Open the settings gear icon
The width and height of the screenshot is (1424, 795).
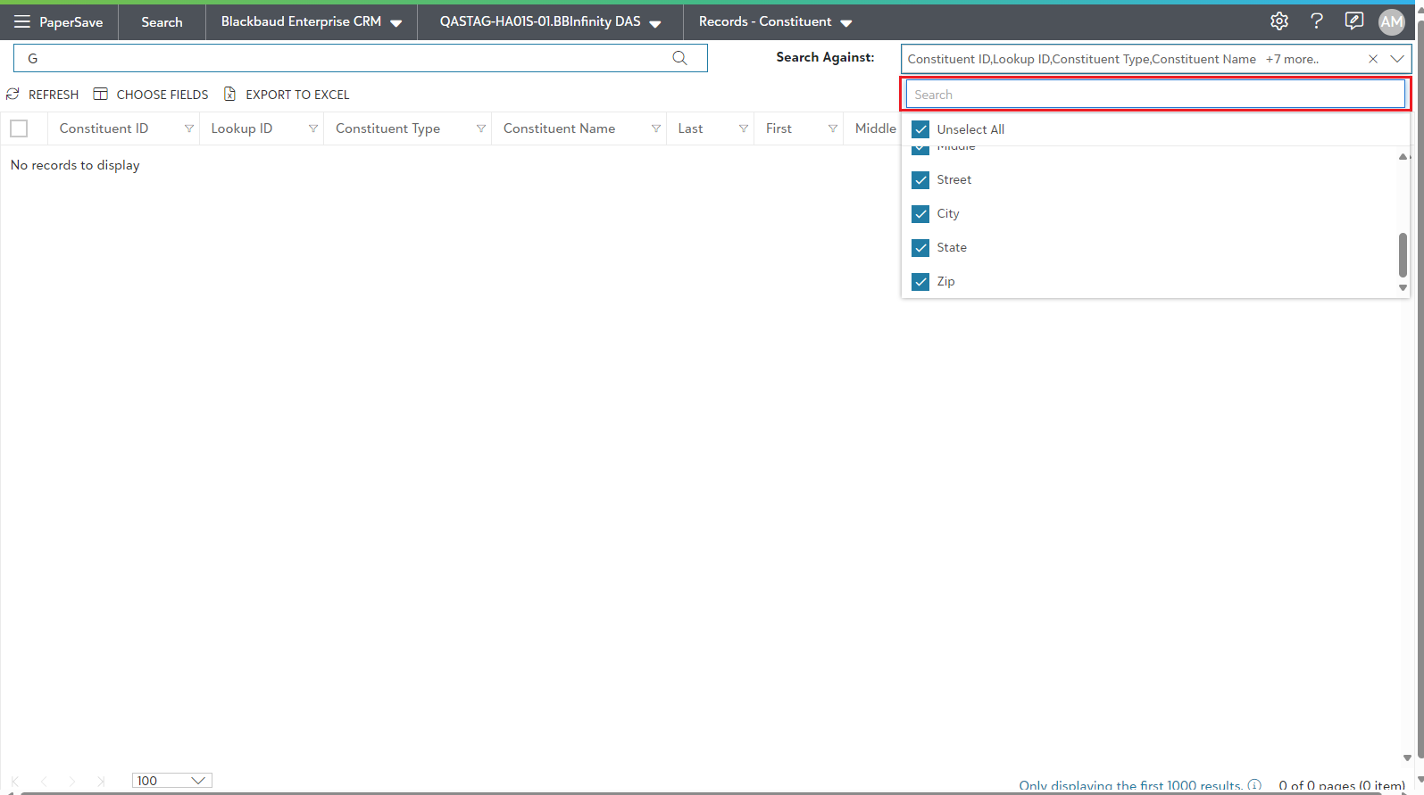[x=1279, y=21]
